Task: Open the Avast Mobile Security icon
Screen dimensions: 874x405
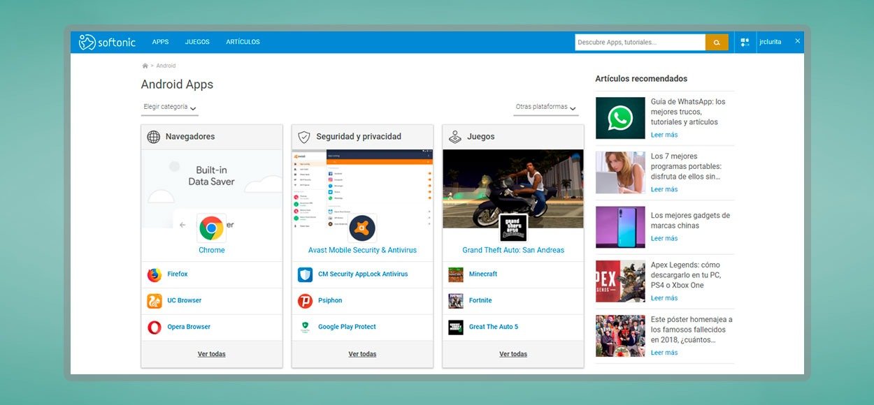Action: [x=362, y=228]
